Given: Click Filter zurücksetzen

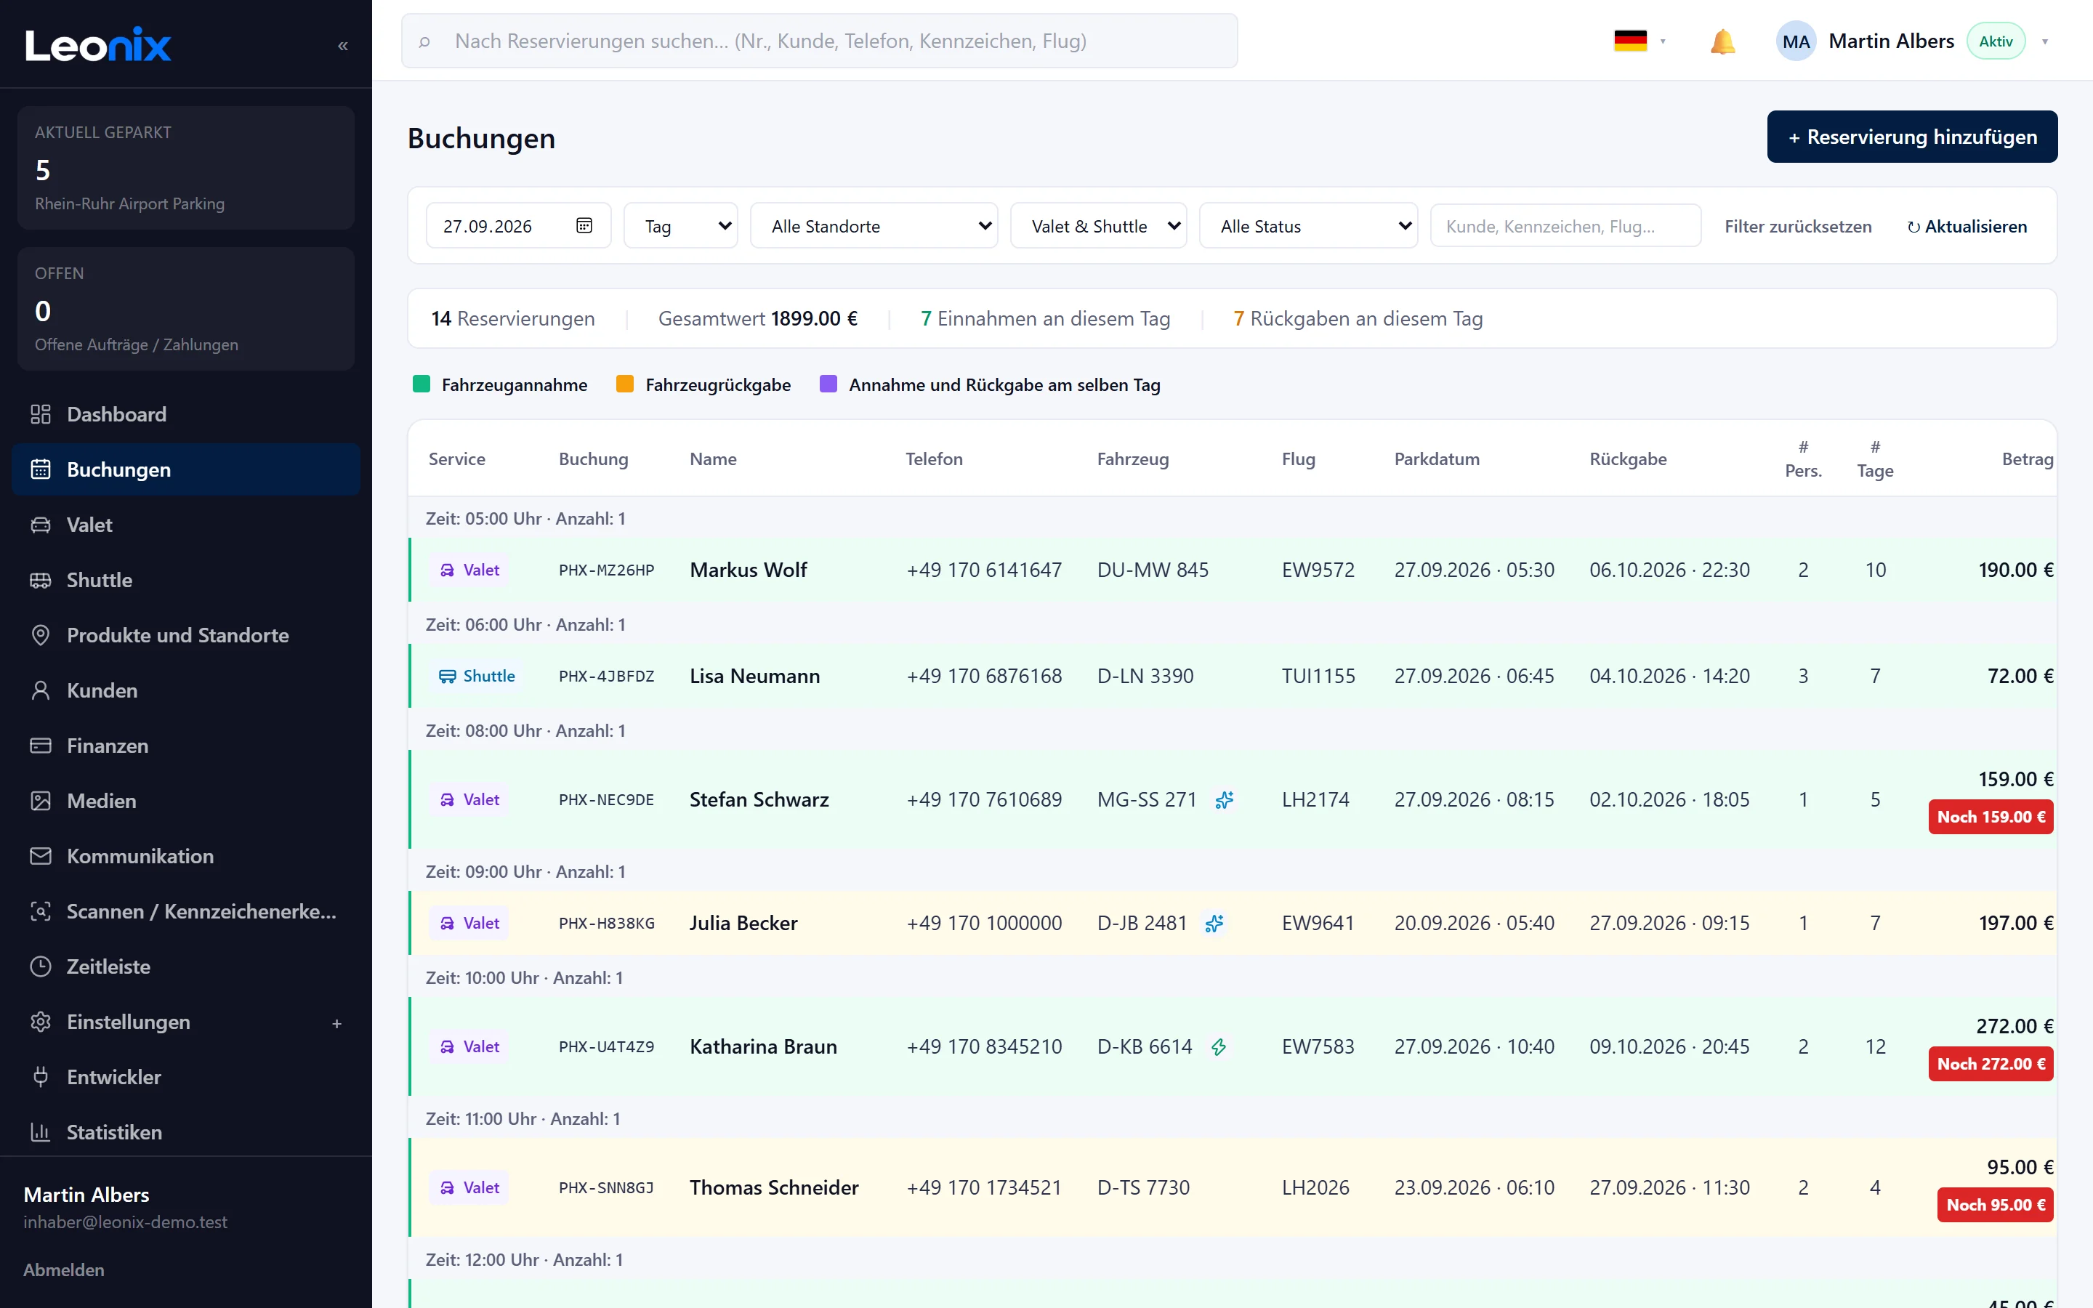Looking at the screenshot, I should click(x=1797, y=227).
